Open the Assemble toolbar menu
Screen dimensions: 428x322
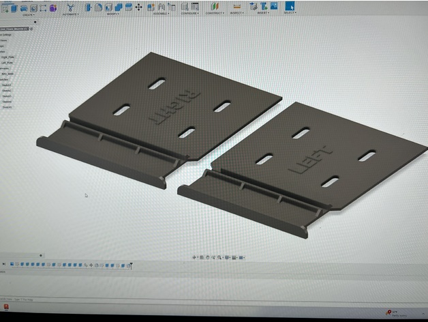[x=161, y=14]
